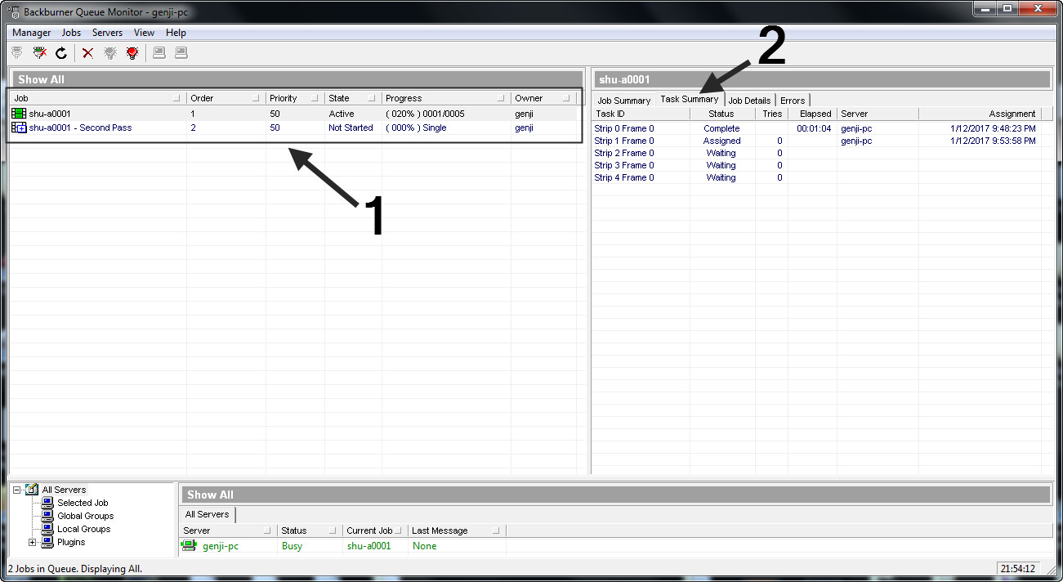Open the Jobs menu

(x=71, y=33)
